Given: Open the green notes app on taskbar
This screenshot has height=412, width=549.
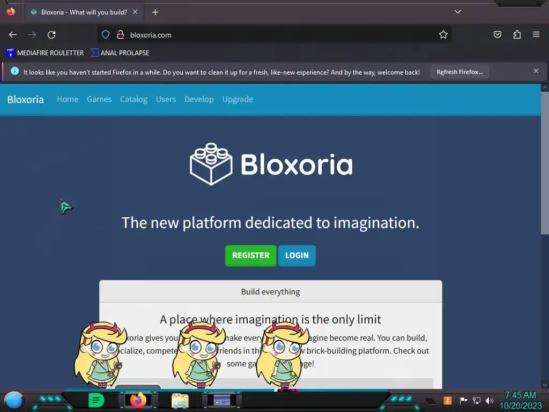Looking at the screenshot, I should pyautogui.click(x=97, y=400).
